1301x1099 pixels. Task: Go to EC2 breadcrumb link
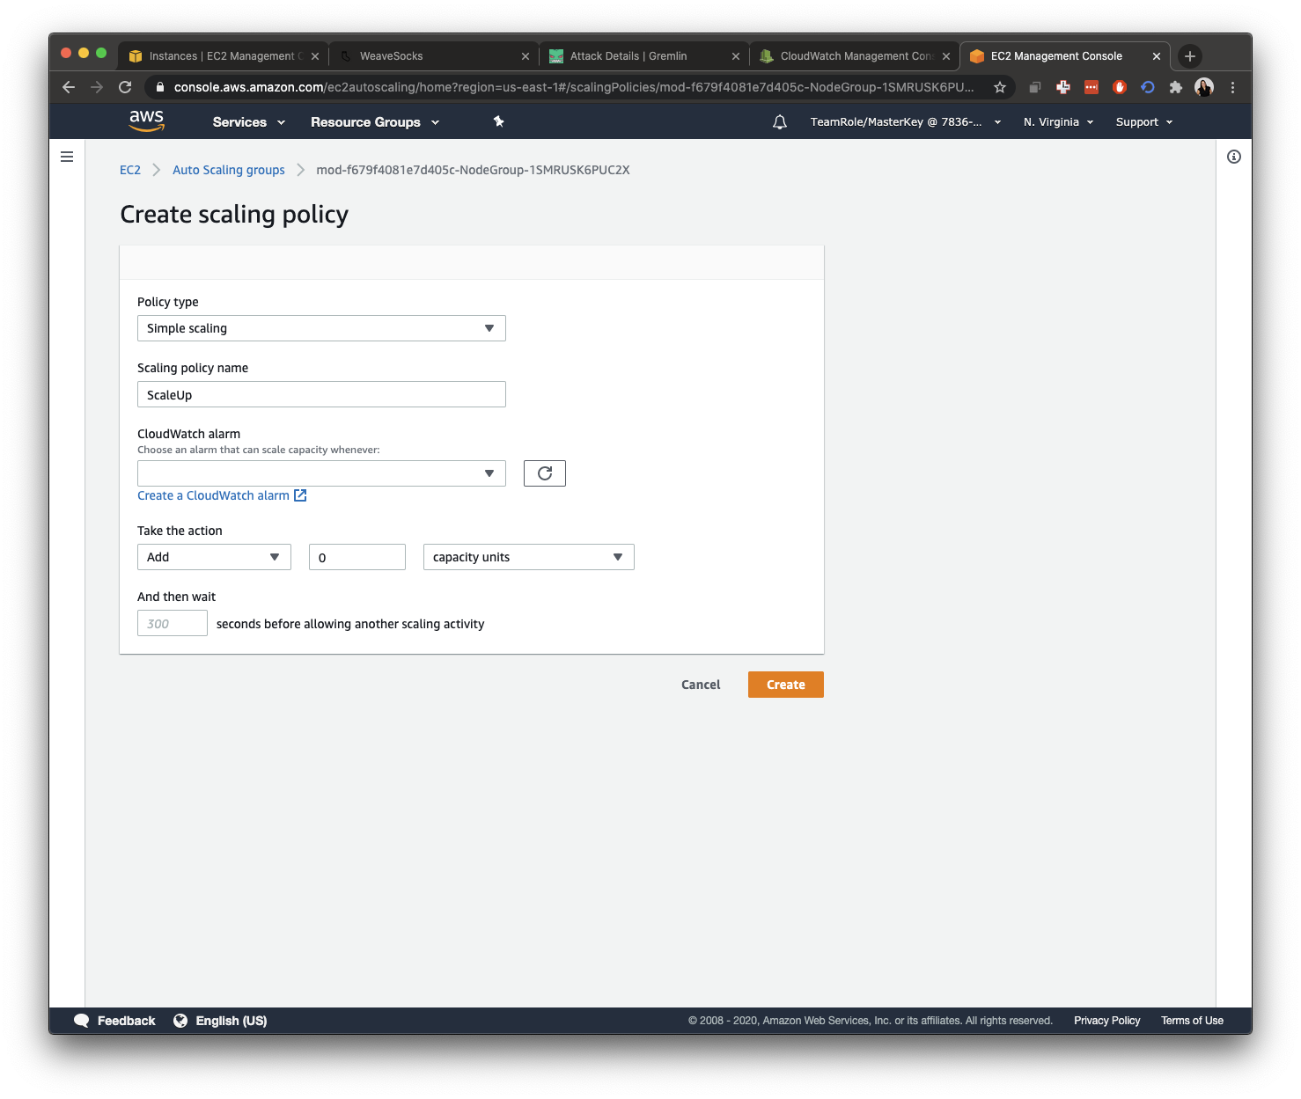[x=130, y=170]
